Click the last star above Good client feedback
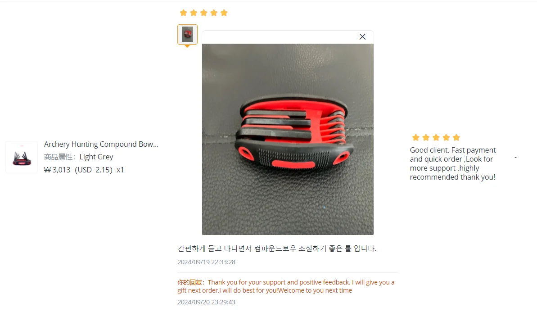The image size is (537, 312). click(x=456, y=138)
